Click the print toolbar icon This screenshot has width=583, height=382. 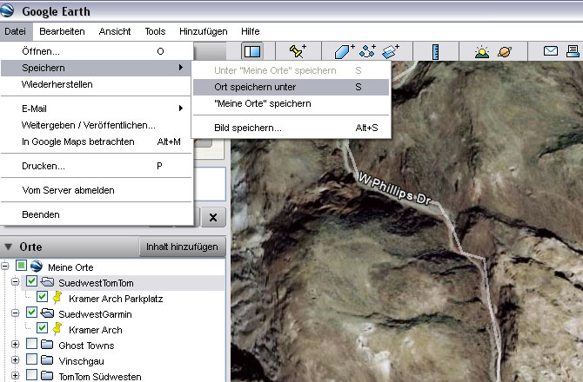click(573, 51)
